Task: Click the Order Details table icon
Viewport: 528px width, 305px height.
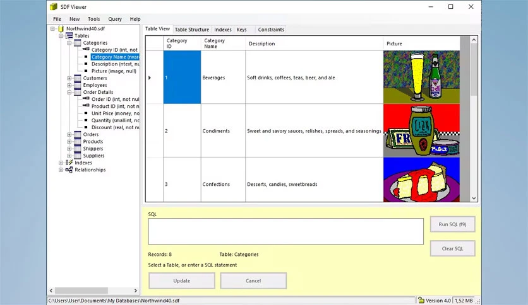Action: 78,92
